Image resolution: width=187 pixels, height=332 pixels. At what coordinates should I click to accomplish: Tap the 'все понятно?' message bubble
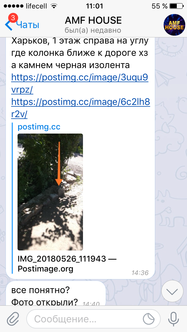pos(56,293)
